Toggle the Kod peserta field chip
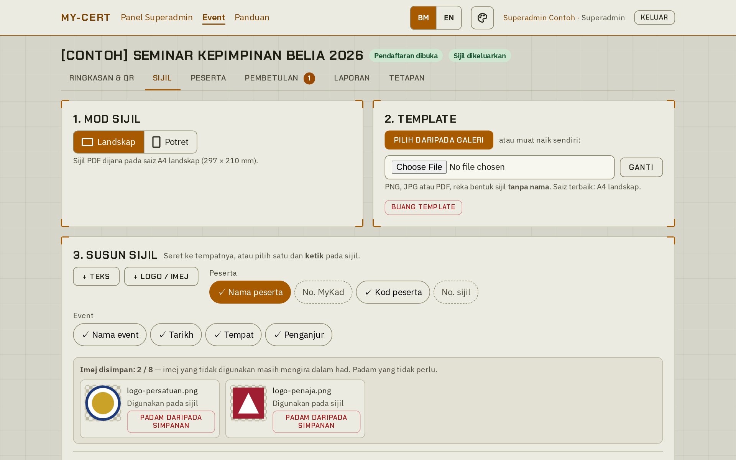This screenshot has width=736, height=460. [393, 292]
